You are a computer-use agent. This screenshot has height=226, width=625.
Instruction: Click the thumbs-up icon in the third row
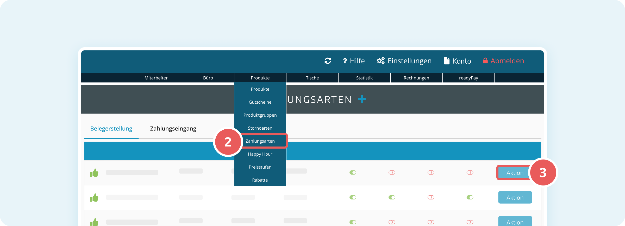pyautogui.click(x=94, y=222)
